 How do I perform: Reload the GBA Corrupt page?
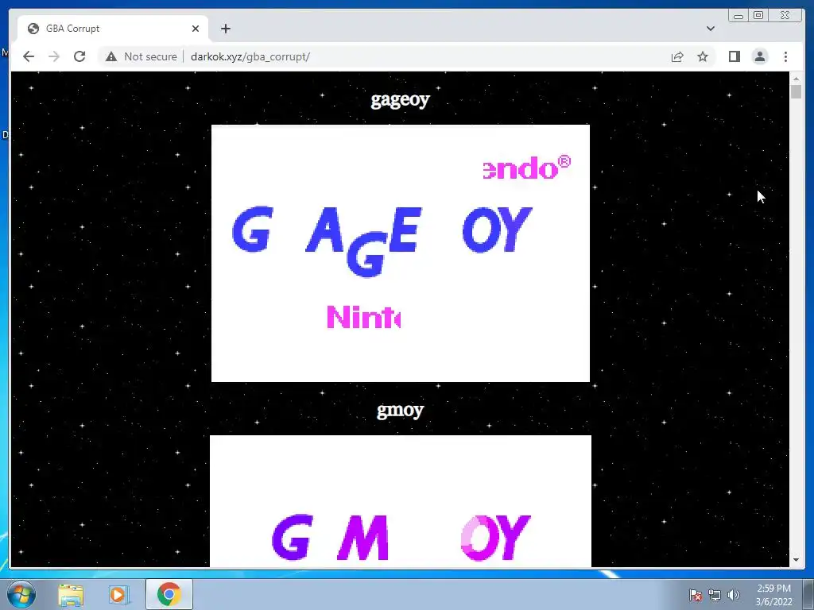click(x=79, y=56)
